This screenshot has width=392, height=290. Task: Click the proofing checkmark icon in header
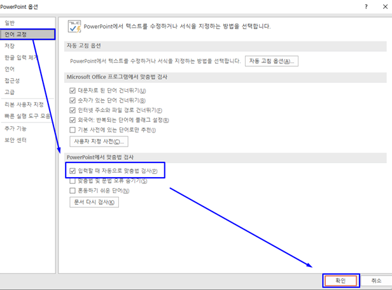(74, 26)
